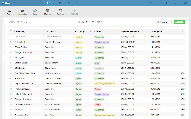Open CPH Bike Business deal
The image size is (191, 119).
point(23,104)
